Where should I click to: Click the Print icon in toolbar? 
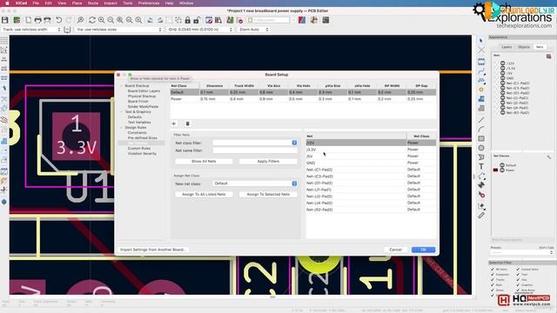pos(37,20)
